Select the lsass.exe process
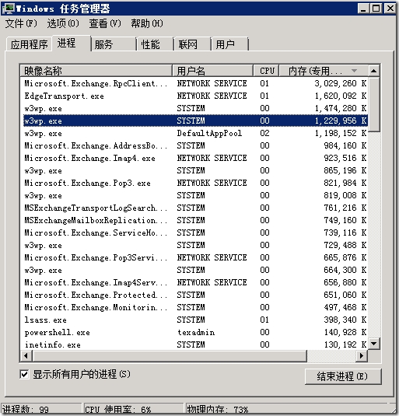 pyautogui.click(x=194, y=320)
